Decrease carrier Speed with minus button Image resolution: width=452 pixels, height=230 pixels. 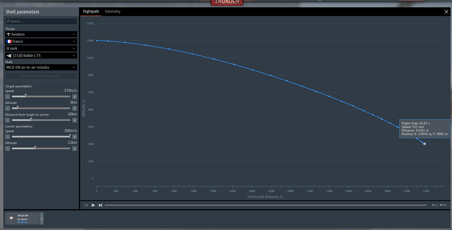click(x=8, y=136)
